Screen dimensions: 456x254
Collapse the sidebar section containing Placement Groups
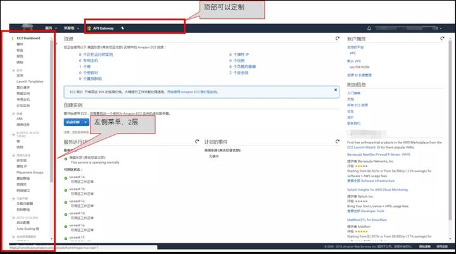pyautogui.click(x=14, y=155)
